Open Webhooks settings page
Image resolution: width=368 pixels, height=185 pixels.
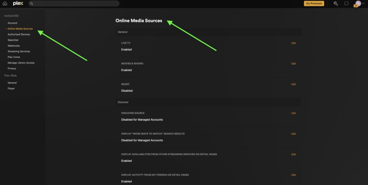pos(14,46)
